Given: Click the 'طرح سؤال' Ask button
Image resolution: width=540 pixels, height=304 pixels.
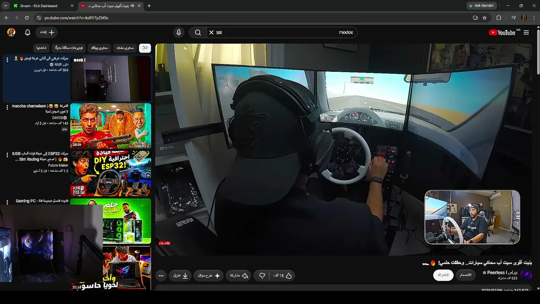Looking at the screenshot, I should pyautogui.click(x=208, y=276).
